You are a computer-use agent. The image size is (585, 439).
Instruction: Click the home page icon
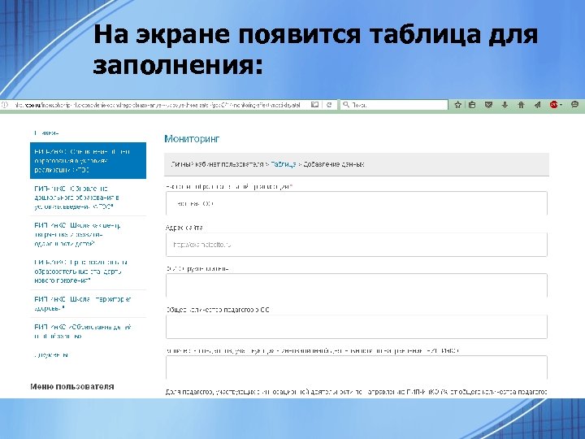click(521, 105)
